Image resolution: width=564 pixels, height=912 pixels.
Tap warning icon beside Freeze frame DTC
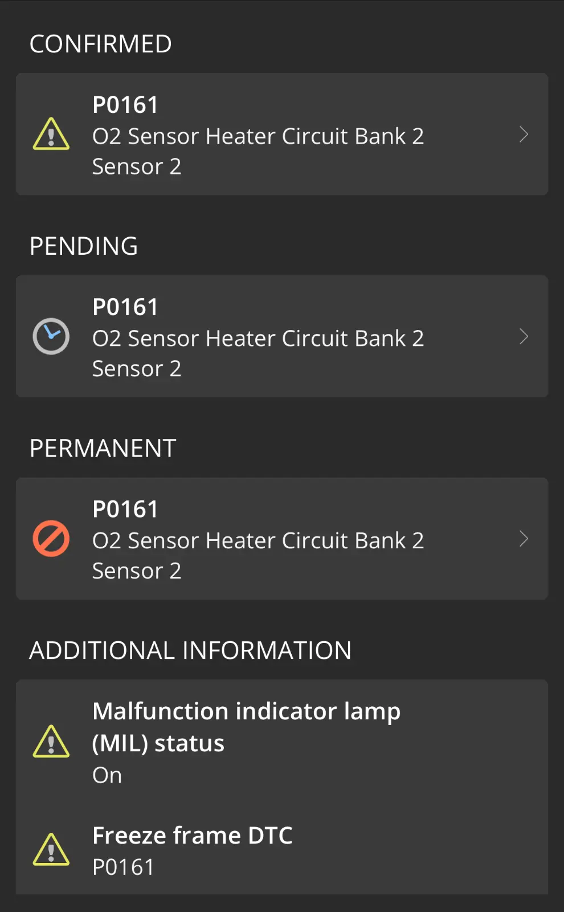coord(51,850)
